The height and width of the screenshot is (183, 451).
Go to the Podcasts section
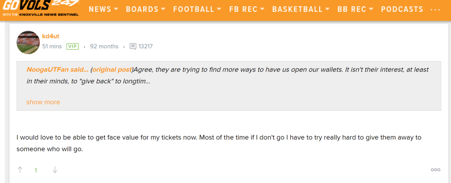pyautogui.click(x=402, y=9)
